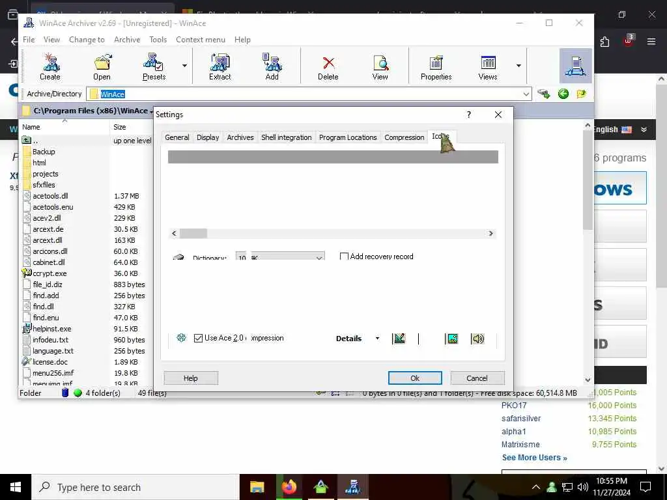Open the Context menu menu
Screen dimensions: 667x500
(x=201, y=40)
